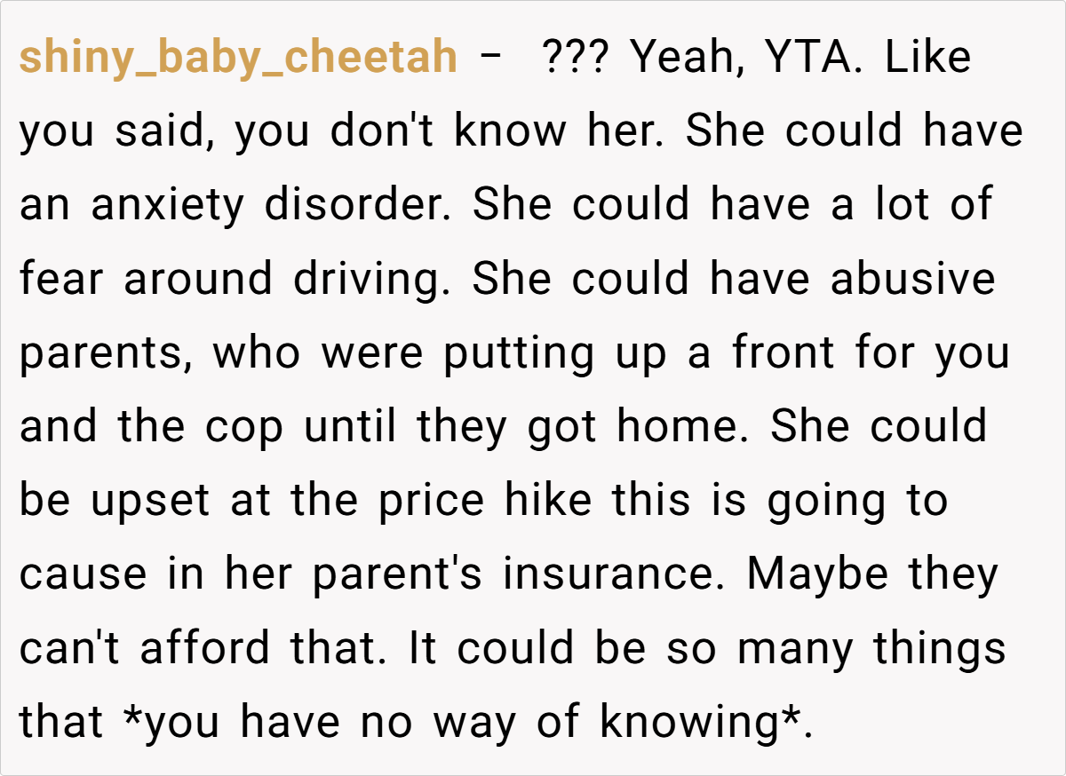Screen dimensions: 1066x776
Task: Open the shiny_baby_cheetah username link
Action: tap(238, 59)
